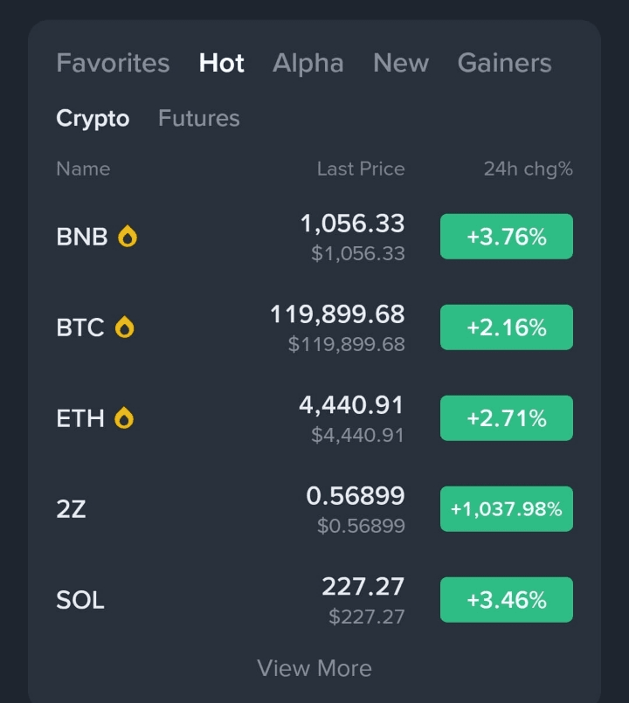Switch to the New listings tab
The height and width of the screenshot is (703, 629).
[400, 63]
